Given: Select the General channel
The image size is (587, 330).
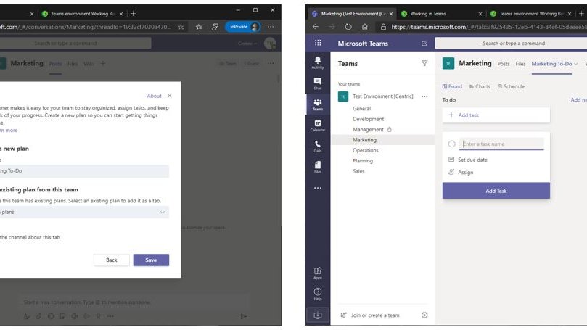Looking at the screenshot, I should [361, 109].
